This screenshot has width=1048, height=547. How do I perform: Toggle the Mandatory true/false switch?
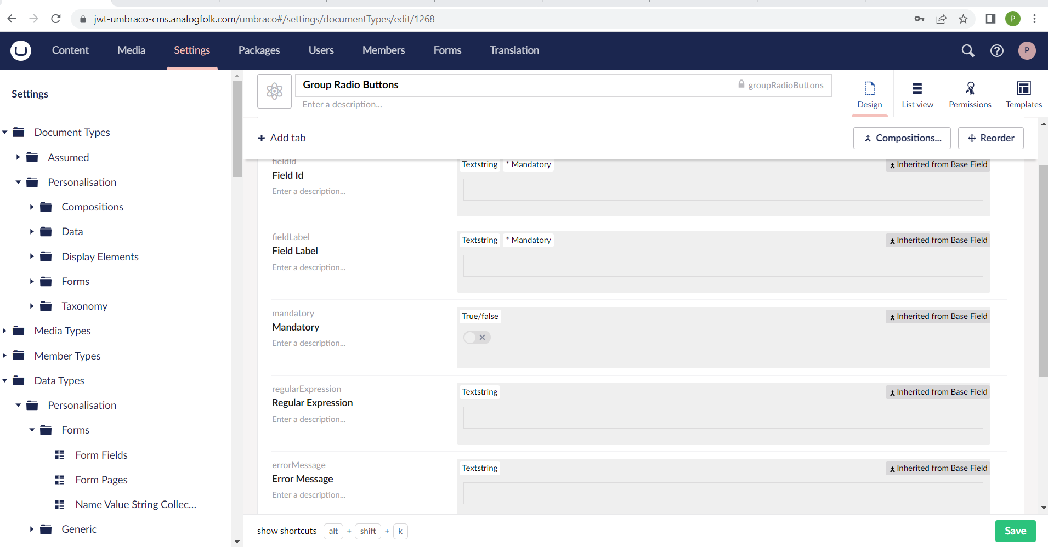pos(477,338)
